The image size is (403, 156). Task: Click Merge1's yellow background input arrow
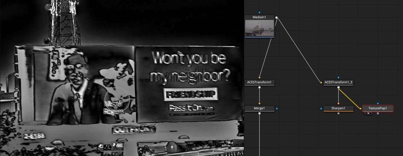[x=259, y=104]
